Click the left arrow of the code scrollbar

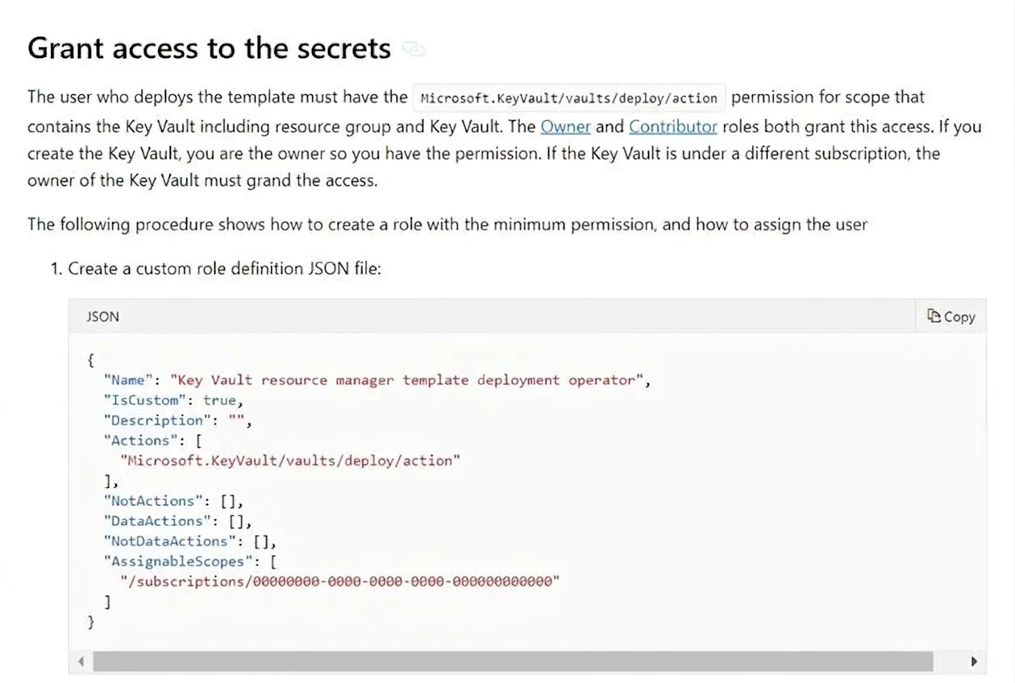point(80,662)
